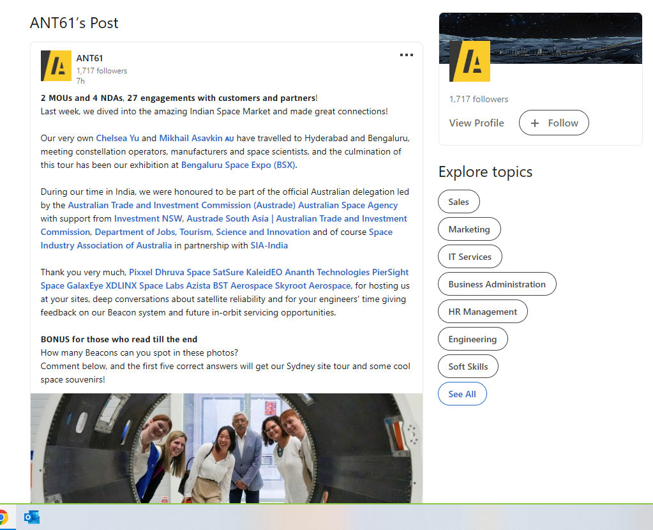Click the ANT61 logo beside the post header
The image size is (653, 530).
click(56, 66)
